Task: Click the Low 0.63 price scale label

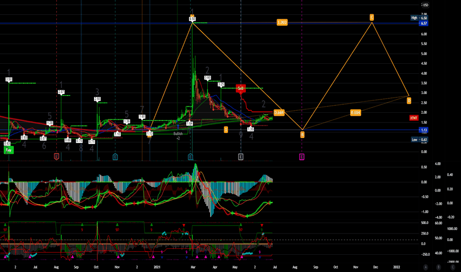Action: [419, 139]
